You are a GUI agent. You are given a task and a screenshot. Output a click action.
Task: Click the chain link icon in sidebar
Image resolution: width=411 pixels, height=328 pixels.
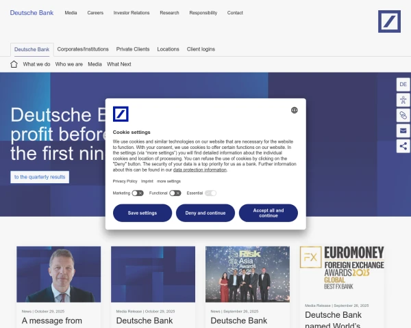pos(403,115)
